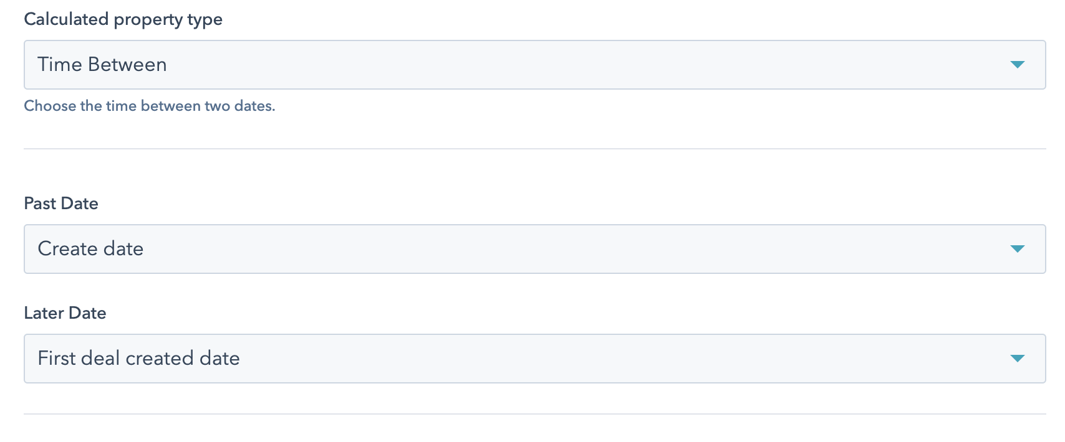Click the divider line above Past Date
Image resolution: width=1065 pixels, height=442 pixels.
534,149
